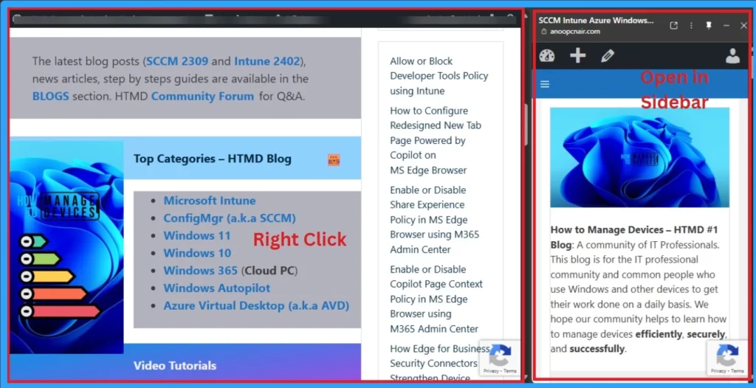Click the blue flower image in sidebar

coord(640,157)
